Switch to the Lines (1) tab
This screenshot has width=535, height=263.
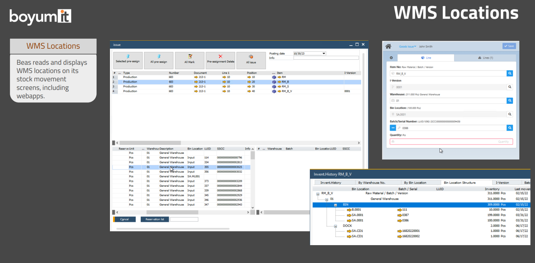pyautogui.click(x=485, y=58)
